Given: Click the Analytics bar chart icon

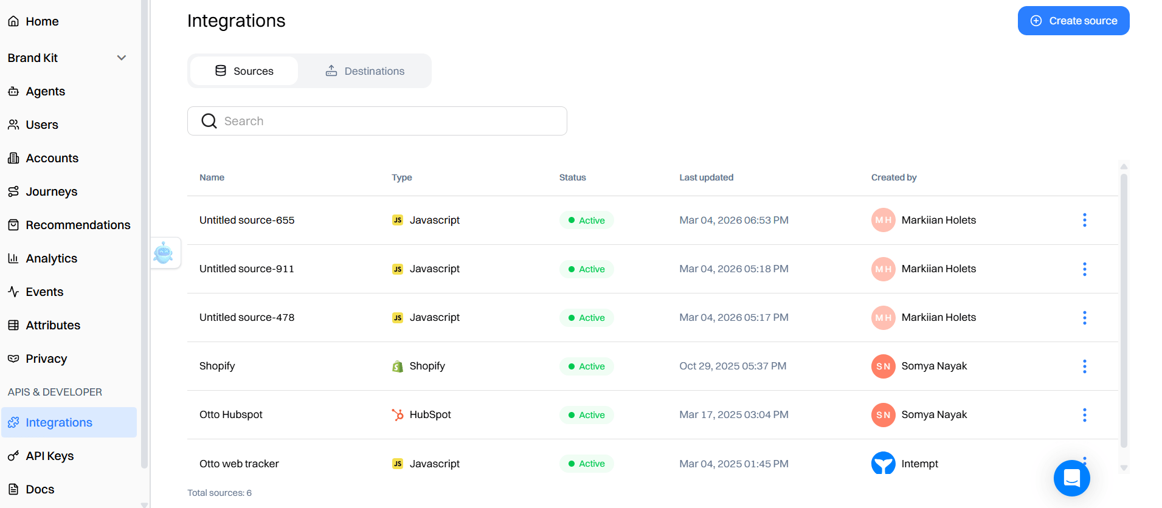Looking at the screenshot, I should tap(13, 258).
